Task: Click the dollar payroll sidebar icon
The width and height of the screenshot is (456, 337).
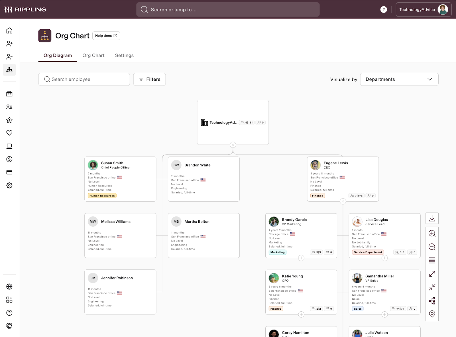Action: [9, 159]
